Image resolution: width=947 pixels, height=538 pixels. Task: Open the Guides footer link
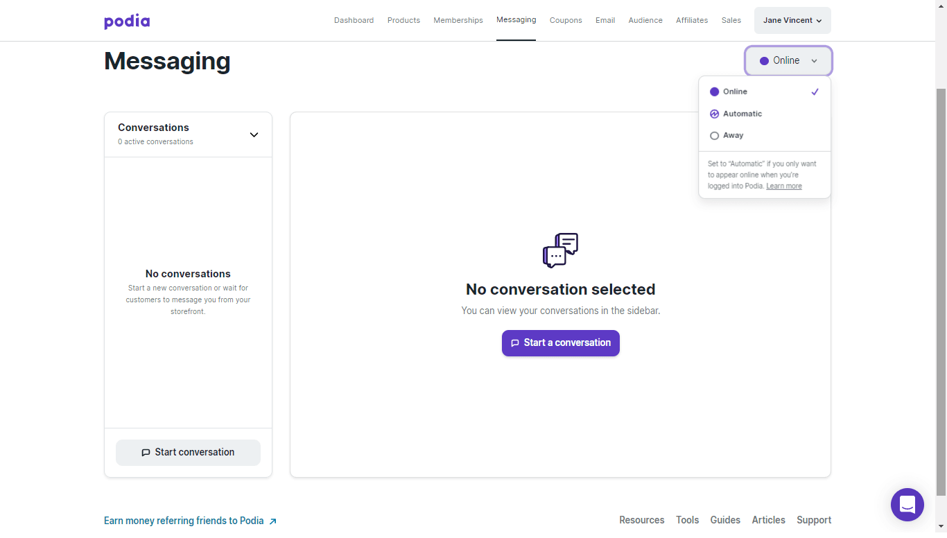725,520
